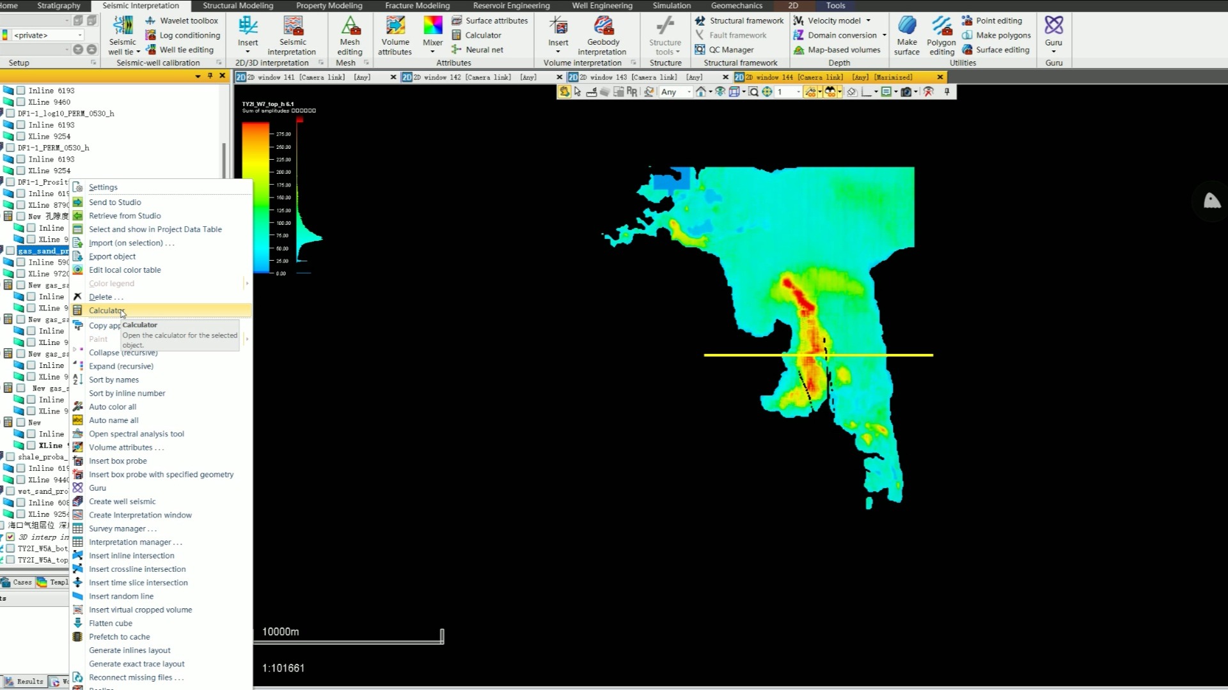Select Insert random line menu entry
Viewport: 1228px width, 690px height.
[x=161, y=596]
